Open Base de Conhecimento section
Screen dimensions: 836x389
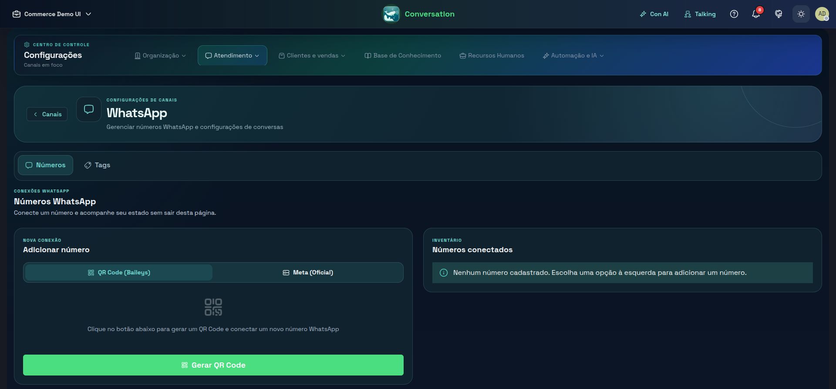(403, 55)
